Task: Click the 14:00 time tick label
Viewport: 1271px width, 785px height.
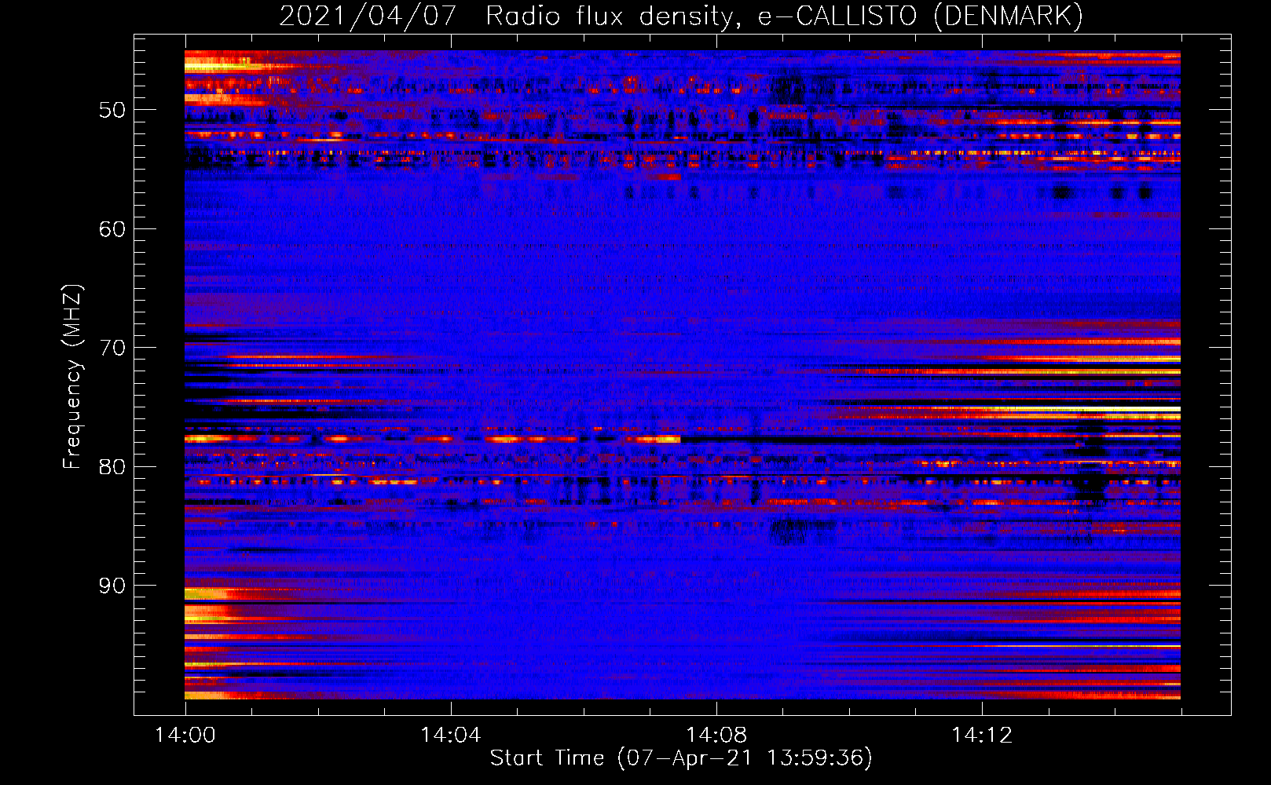Action: click(185, 736)
